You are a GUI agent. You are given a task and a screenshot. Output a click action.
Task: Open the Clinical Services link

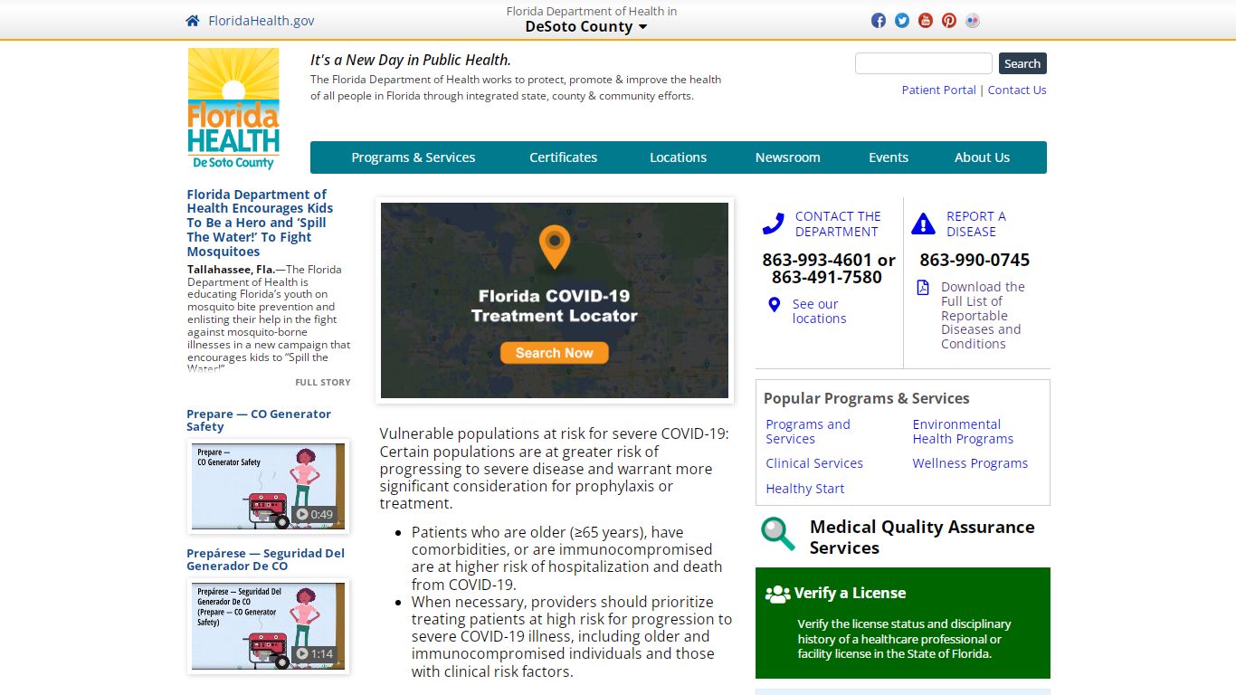(814, 463)
